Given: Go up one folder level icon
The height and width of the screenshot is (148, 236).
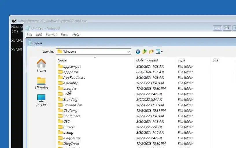Looking at the screenshot, I should pyautogui.click(x=145, y=52).
